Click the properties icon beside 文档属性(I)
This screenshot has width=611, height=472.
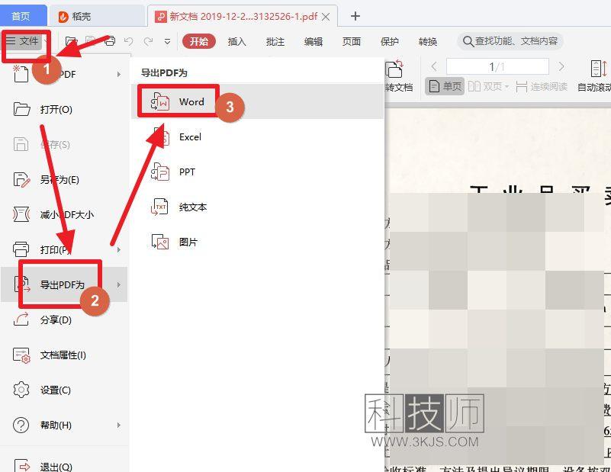(21, 355)
